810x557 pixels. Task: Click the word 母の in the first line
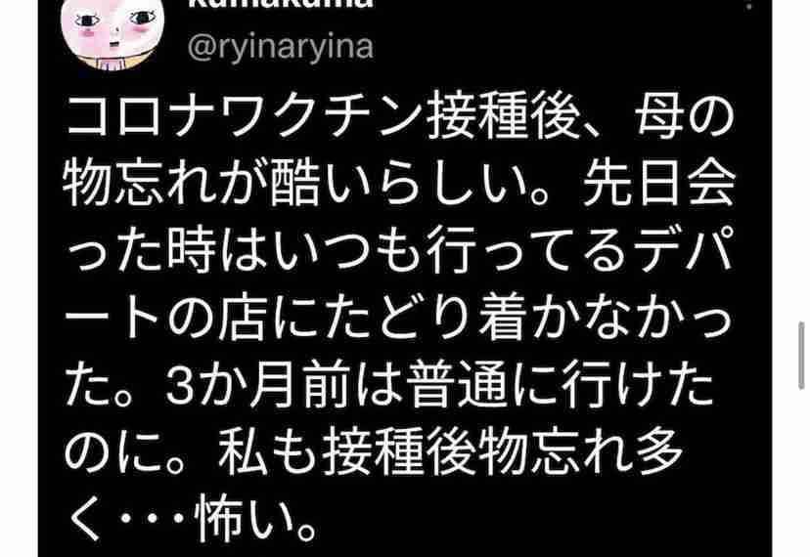click(x=686, y=119)
